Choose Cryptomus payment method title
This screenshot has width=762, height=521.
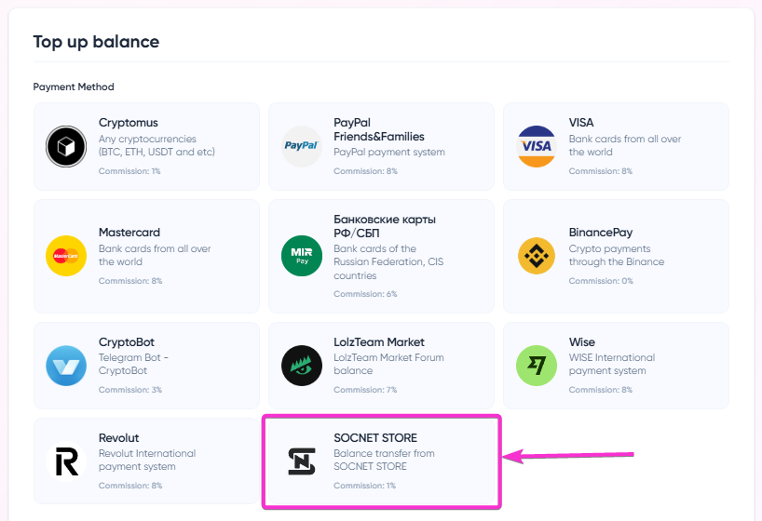tap(129, 123)
